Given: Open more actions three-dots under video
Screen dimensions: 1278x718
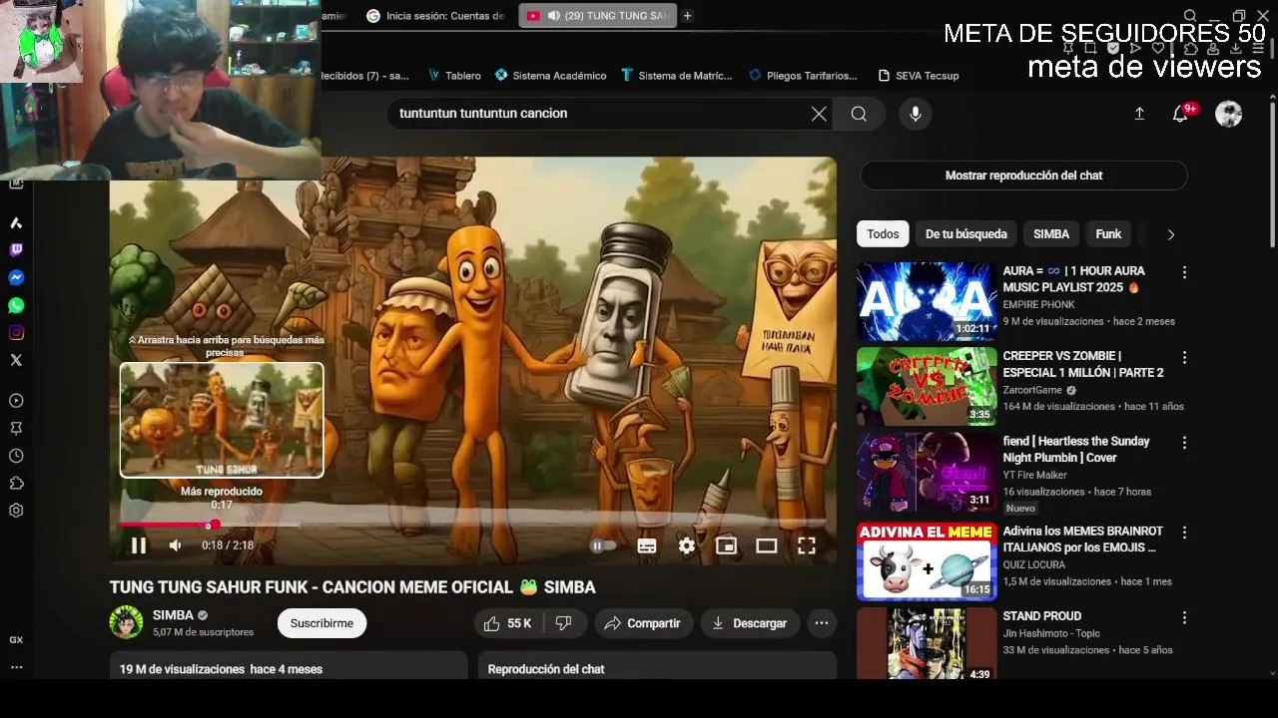Looking at the screenshot, I should pyautogui.click(x=822, y=623).
